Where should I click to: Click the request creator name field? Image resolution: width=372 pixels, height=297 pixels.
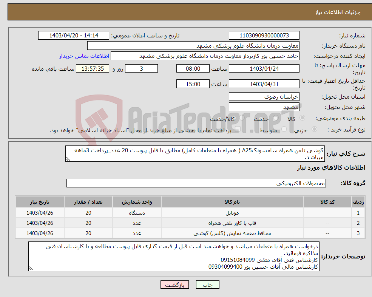[205, 56]
